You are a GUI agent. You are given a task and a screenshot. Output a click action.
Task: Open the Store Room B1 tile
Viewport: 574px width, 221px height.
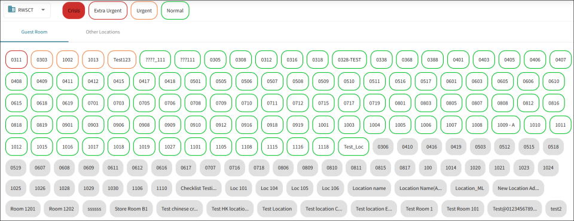click(131, 209)
